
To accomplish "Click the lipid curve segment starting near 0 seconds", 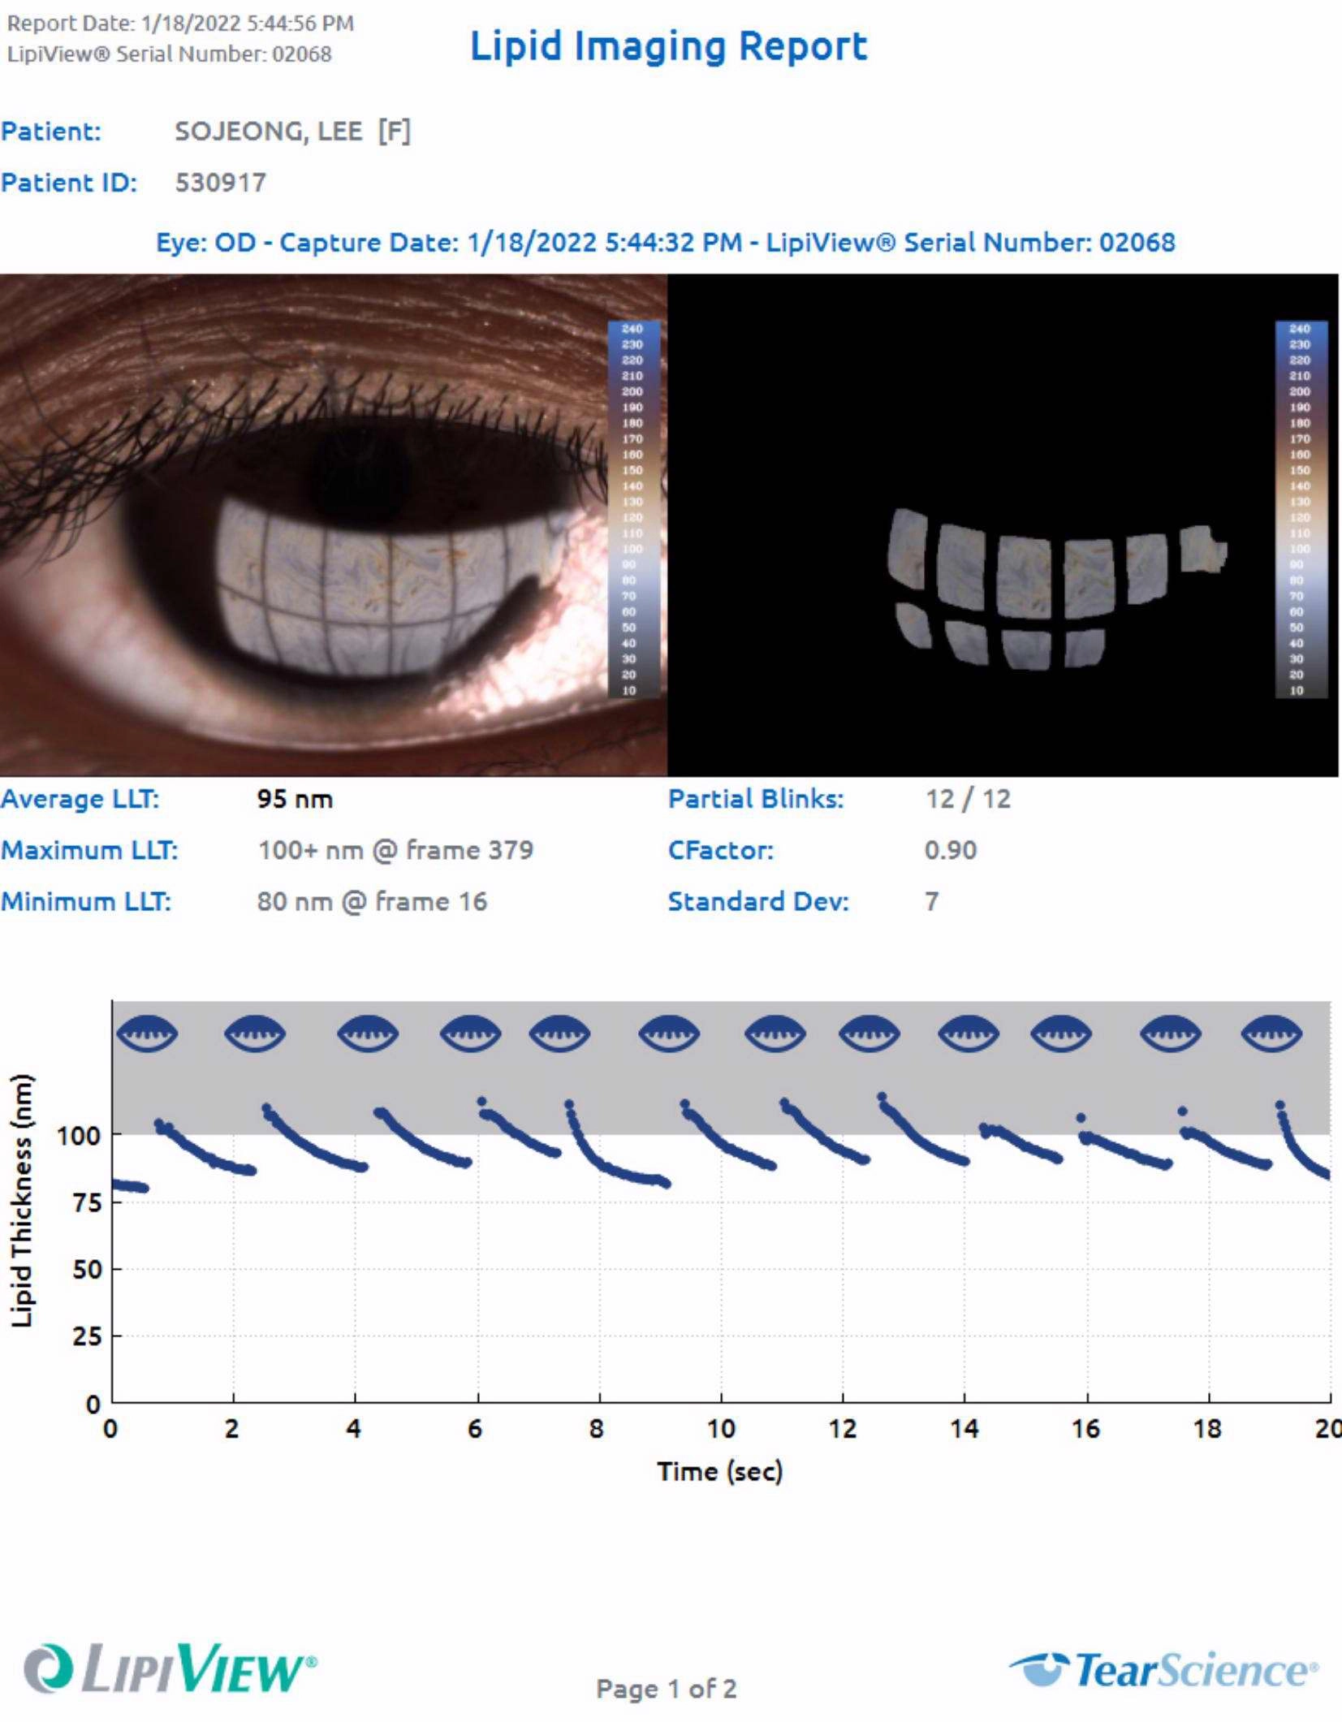I will click(x=130, y=1186).
